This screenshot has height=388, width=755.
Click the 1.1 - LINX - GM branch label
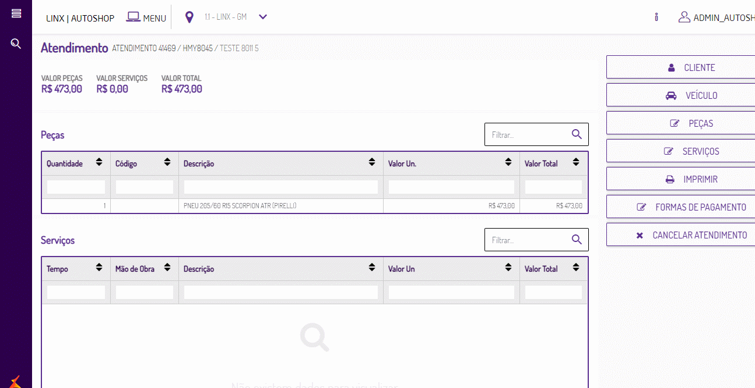226,17
